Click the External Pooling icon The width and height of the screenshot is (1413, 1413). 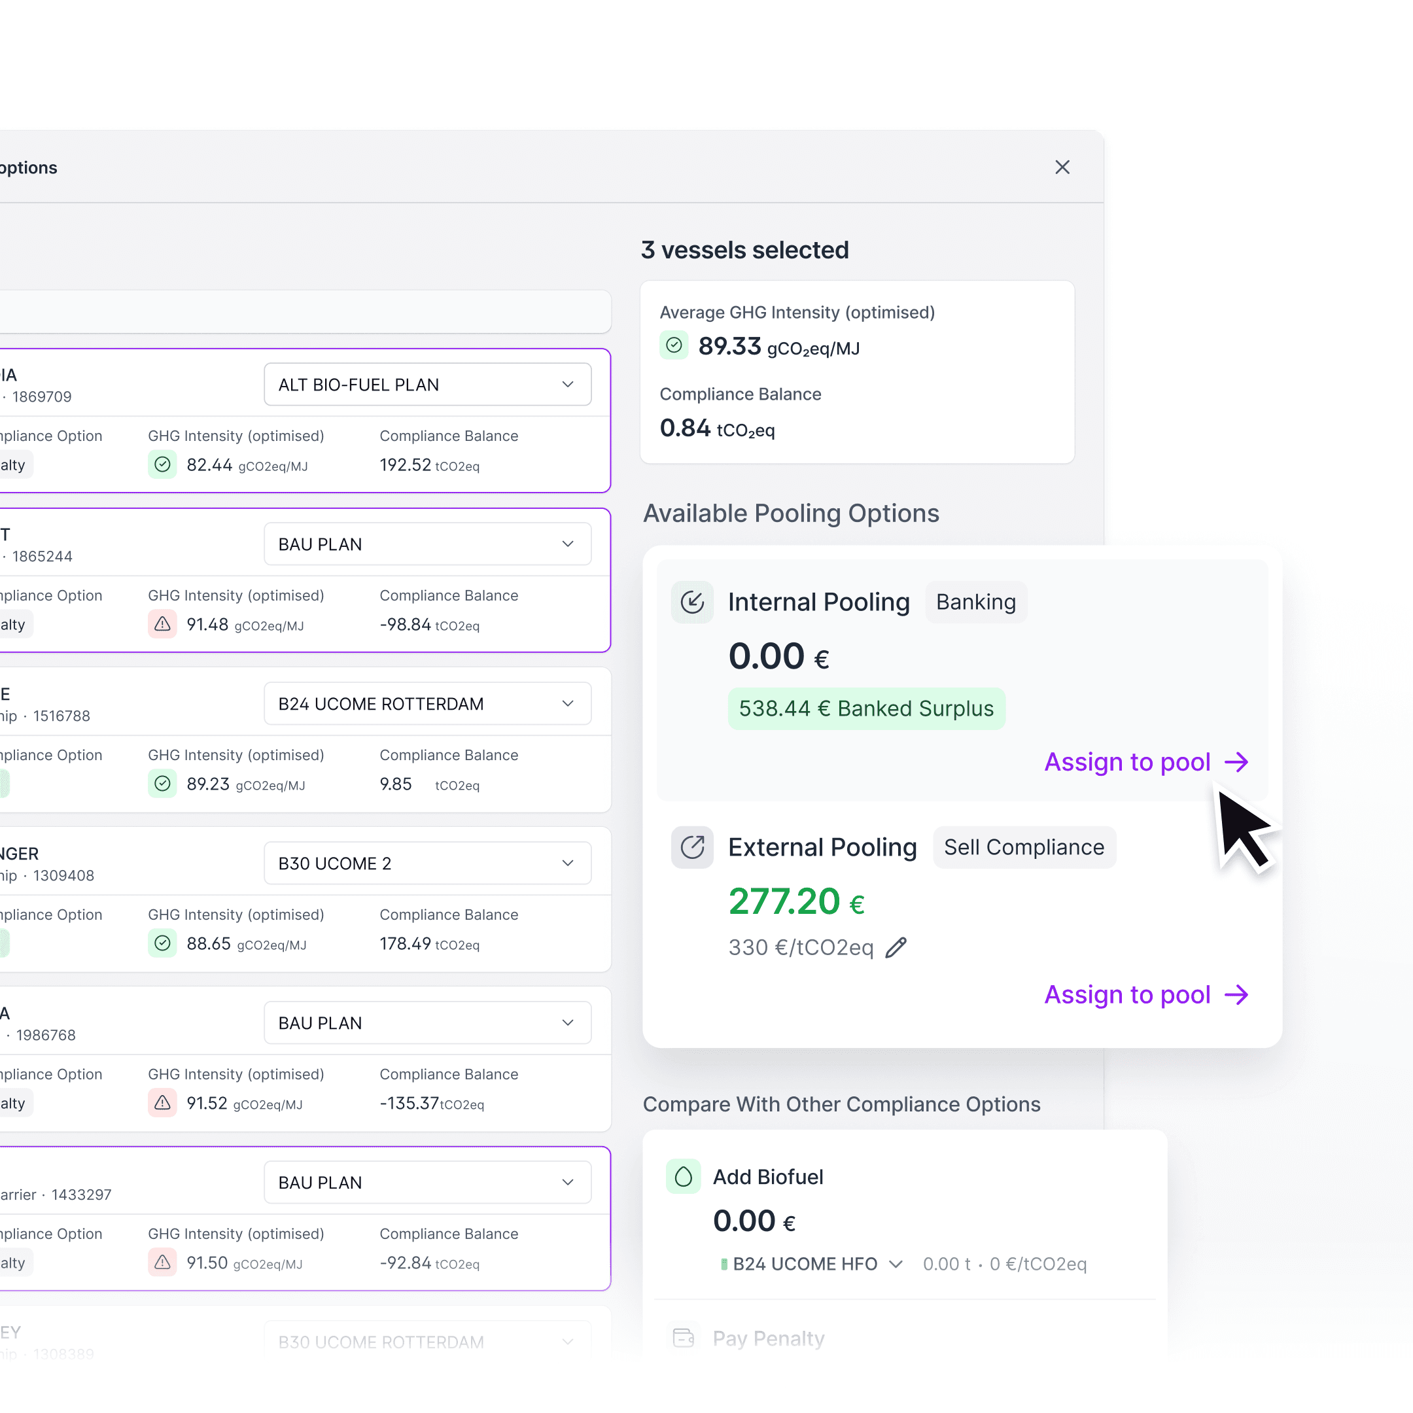click(x=692, y=848)
